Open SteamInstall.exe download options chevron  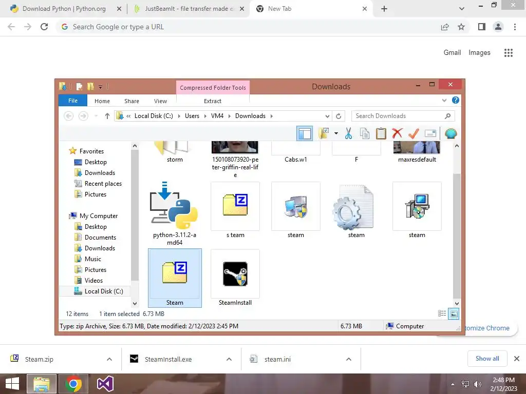229,359
